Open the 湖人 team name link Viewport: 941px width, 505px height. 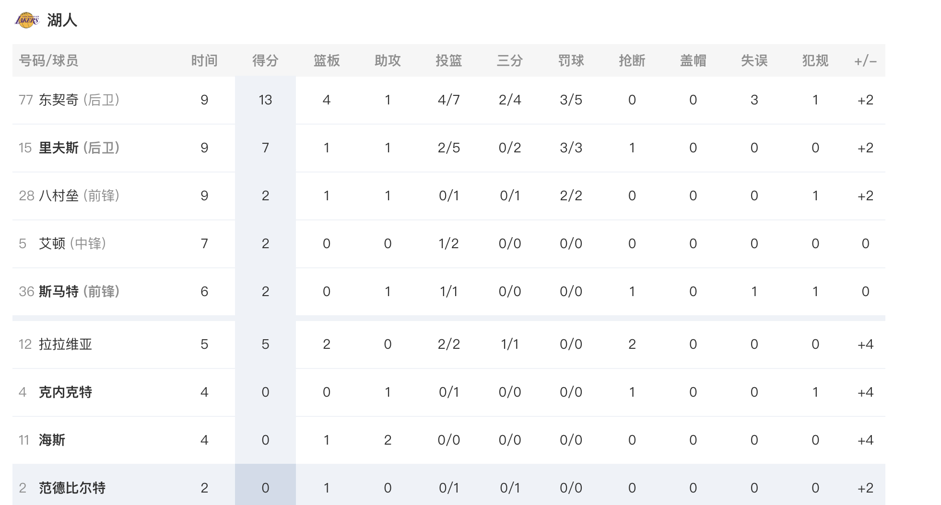62,20
